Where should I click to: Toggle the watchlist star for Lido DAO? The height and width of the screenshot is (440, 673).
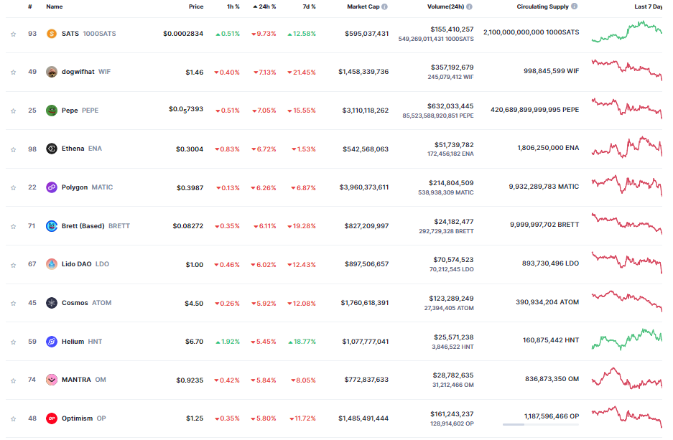pyautogui.click(x=14, y=265)
